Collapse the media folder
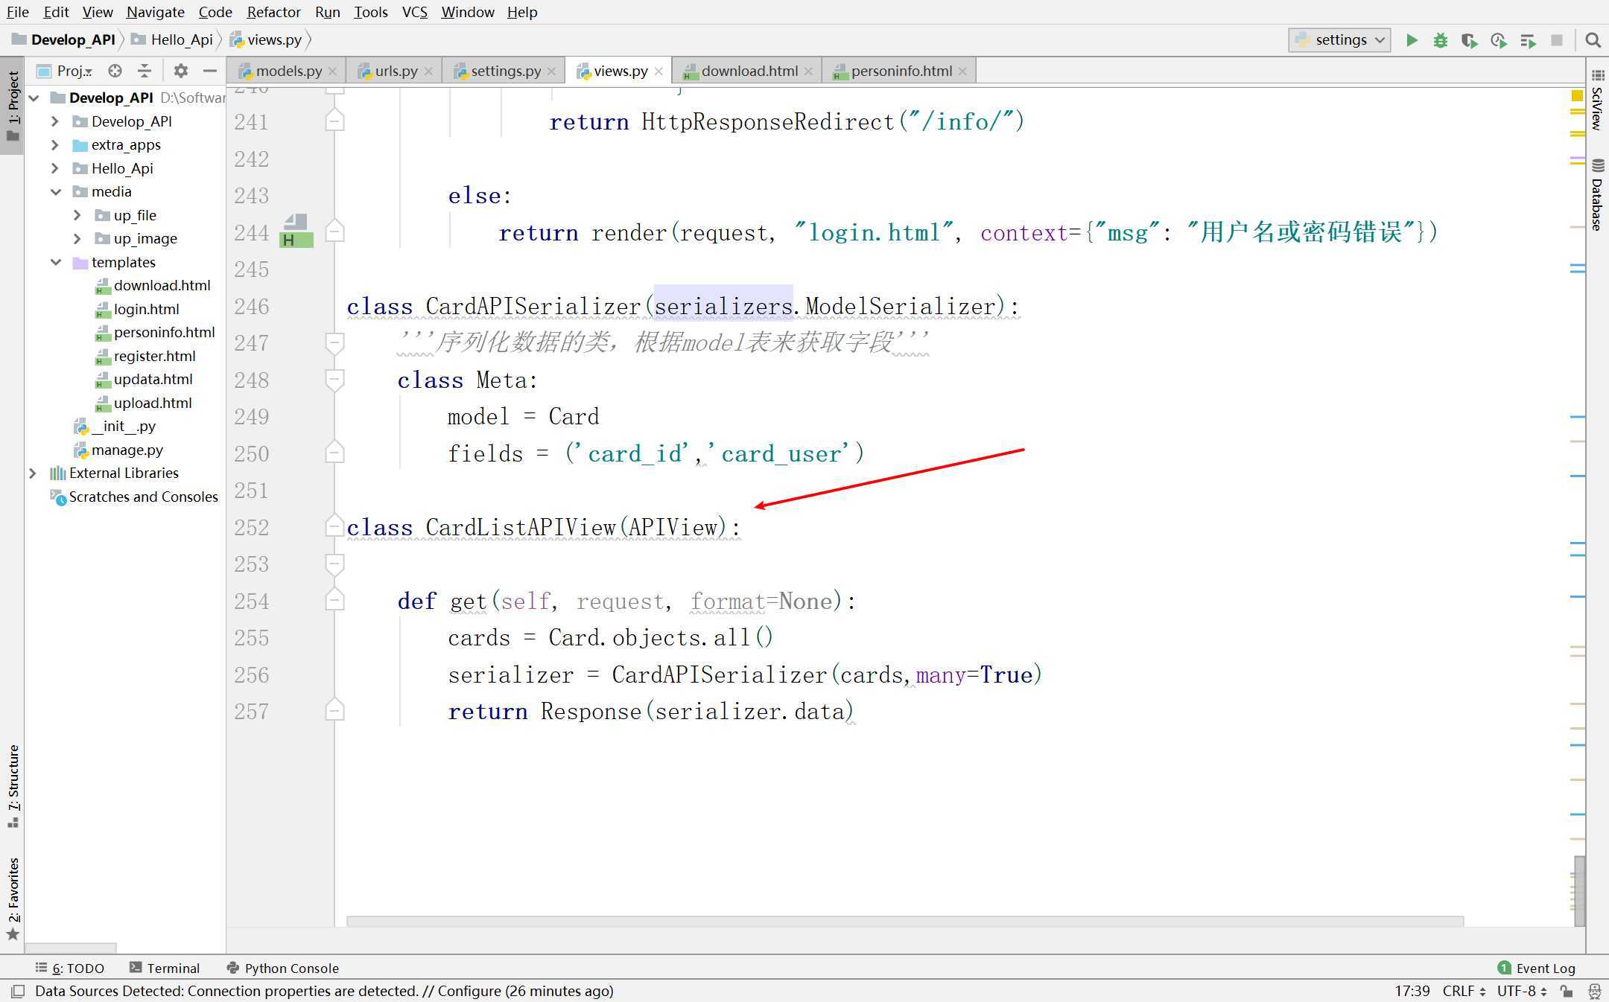Screen dimensions: 1609x1002 pyautogui.click(x=55, y=191)
